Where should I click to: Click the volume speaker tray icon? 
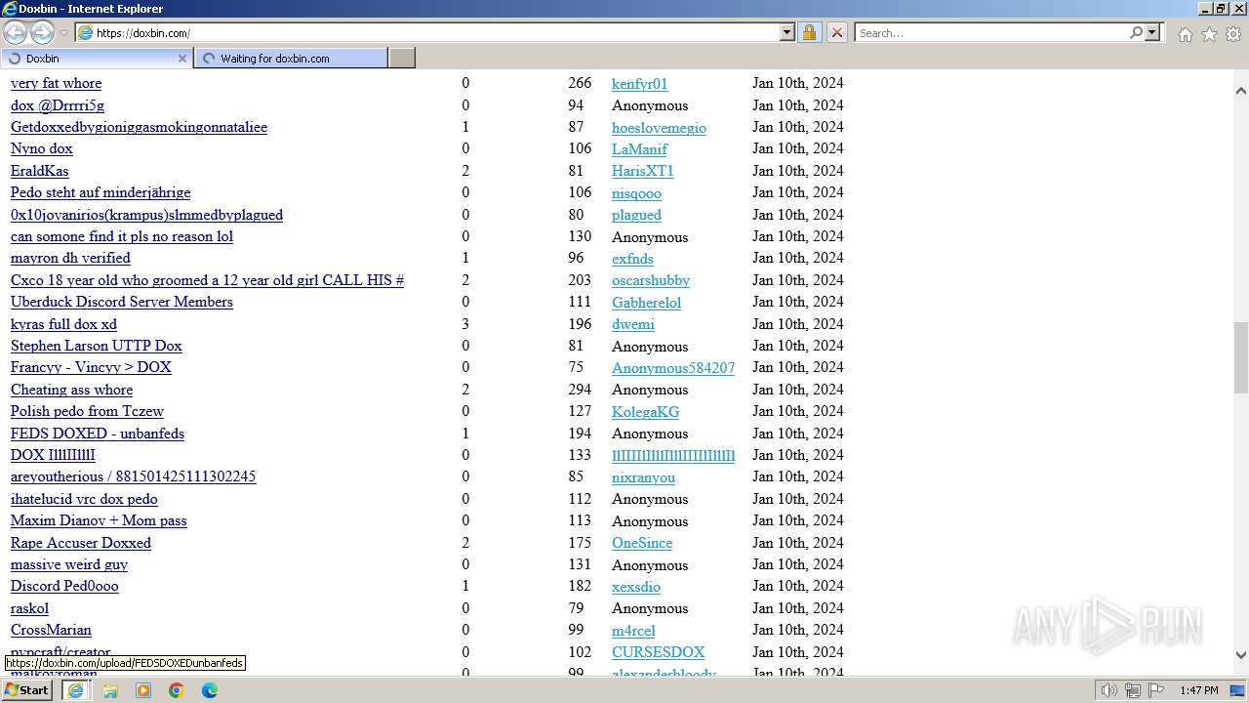click(1109, 690)
